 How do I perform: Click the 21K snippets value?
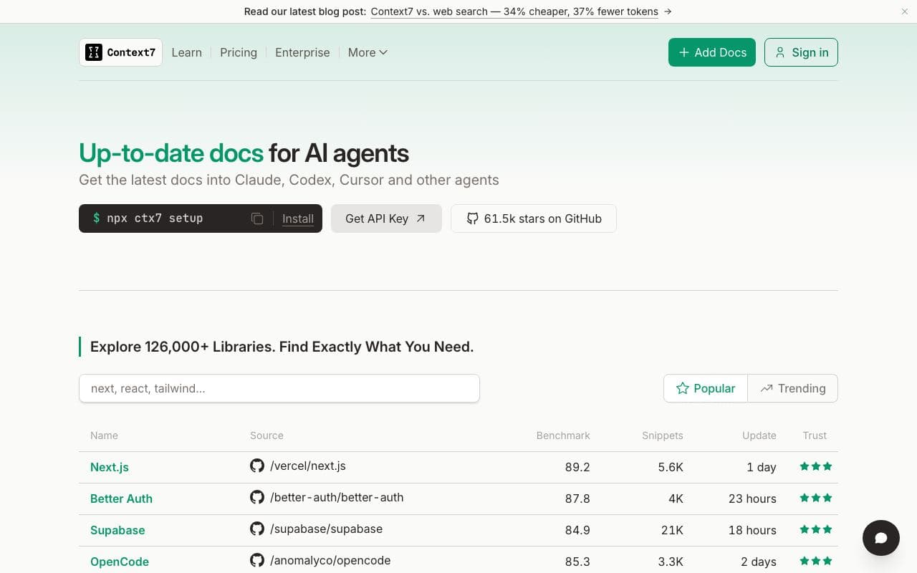673,530
